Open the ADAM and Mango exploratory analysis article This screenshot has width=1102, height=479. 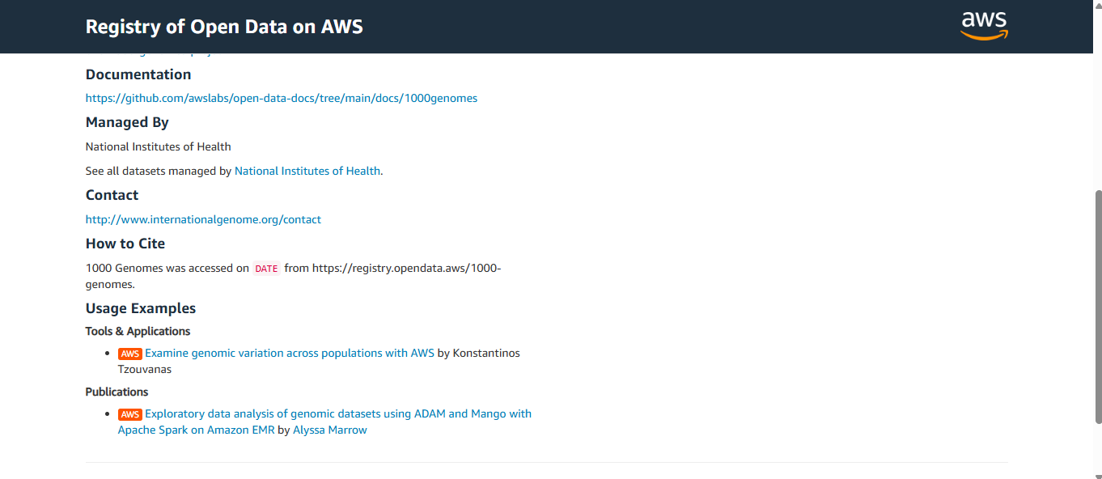pyautogui.click(x=324, y=422)
